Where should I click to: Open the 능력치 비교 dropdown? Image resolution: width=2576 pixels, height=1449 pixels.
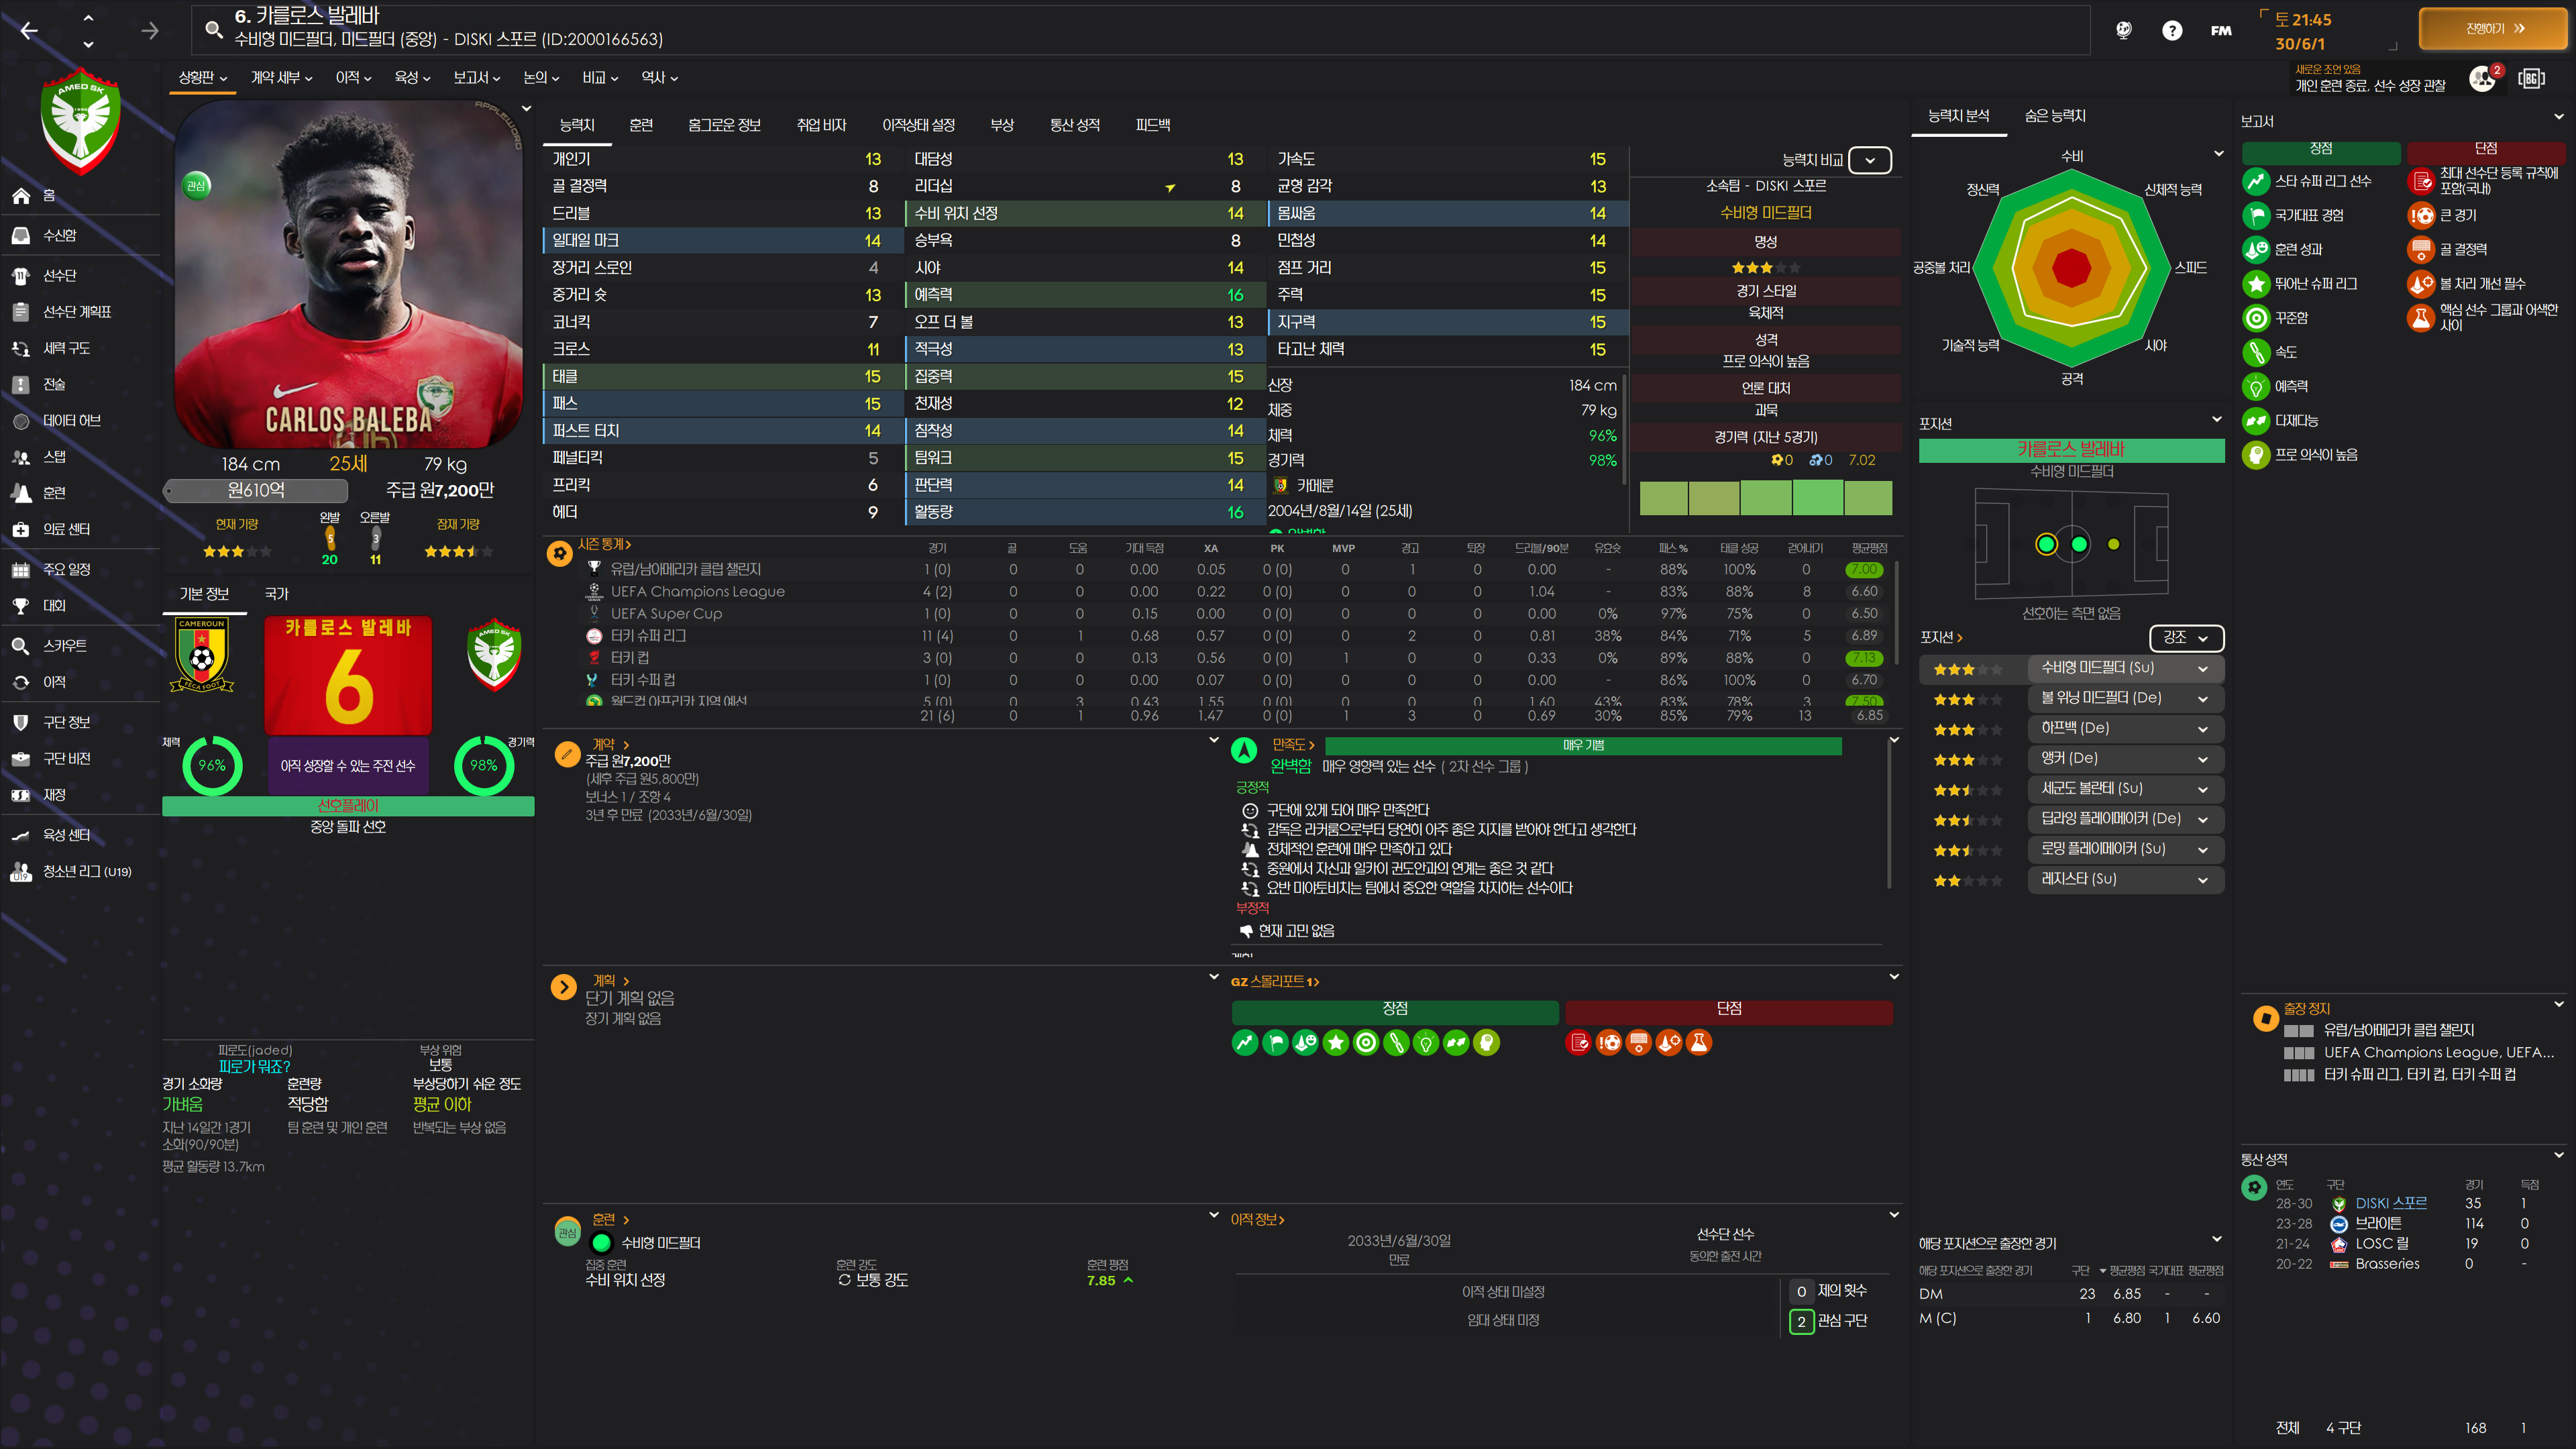coord(1869,160)
